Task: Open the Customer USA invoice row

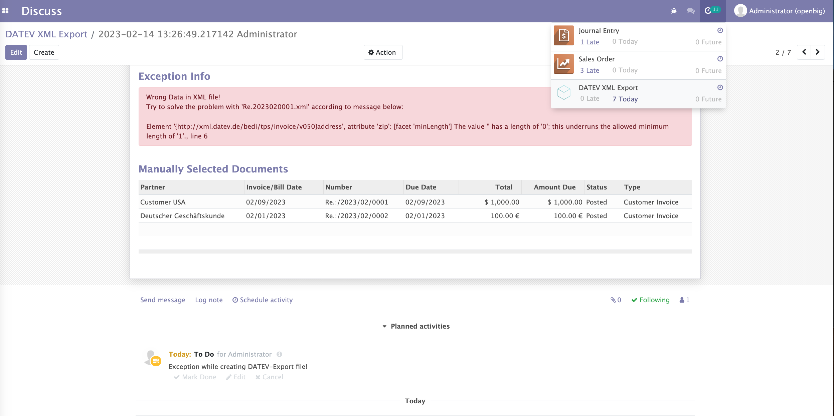Action: coord(163,202)
